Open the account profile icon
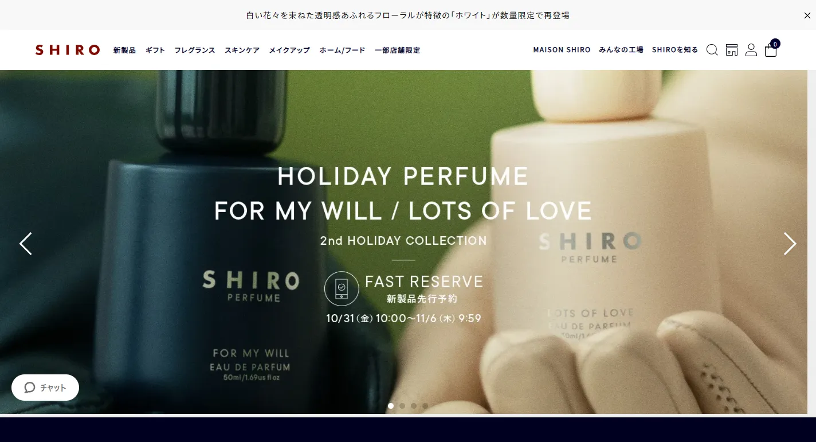 (x=751, y=50)
